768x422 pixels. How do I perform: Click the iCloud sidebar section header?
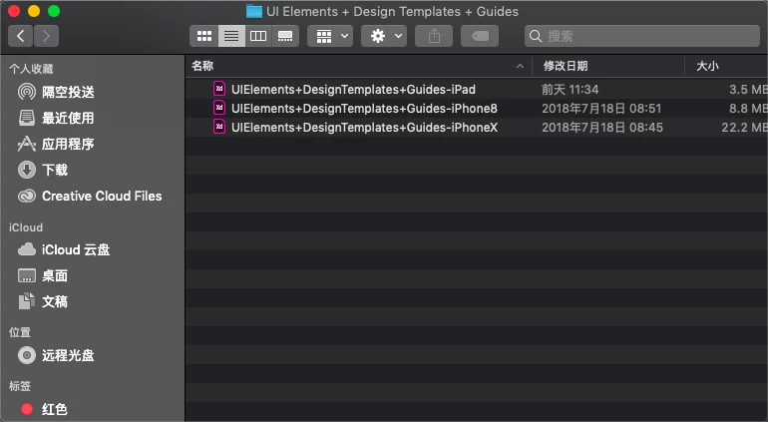26,227
